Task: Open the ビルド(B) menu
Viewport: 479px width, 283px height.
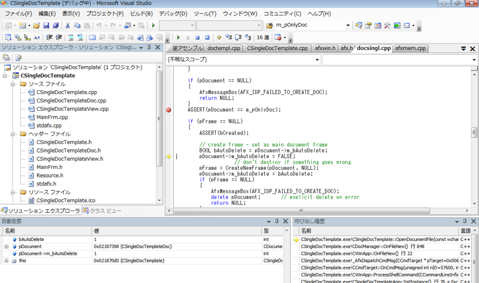Action: tap(141, 14)
